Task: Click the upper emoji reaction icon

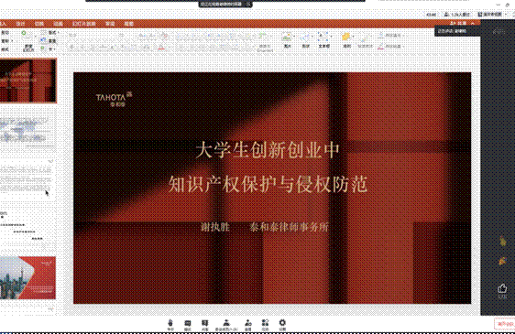Action: click(x=502, y=242)
